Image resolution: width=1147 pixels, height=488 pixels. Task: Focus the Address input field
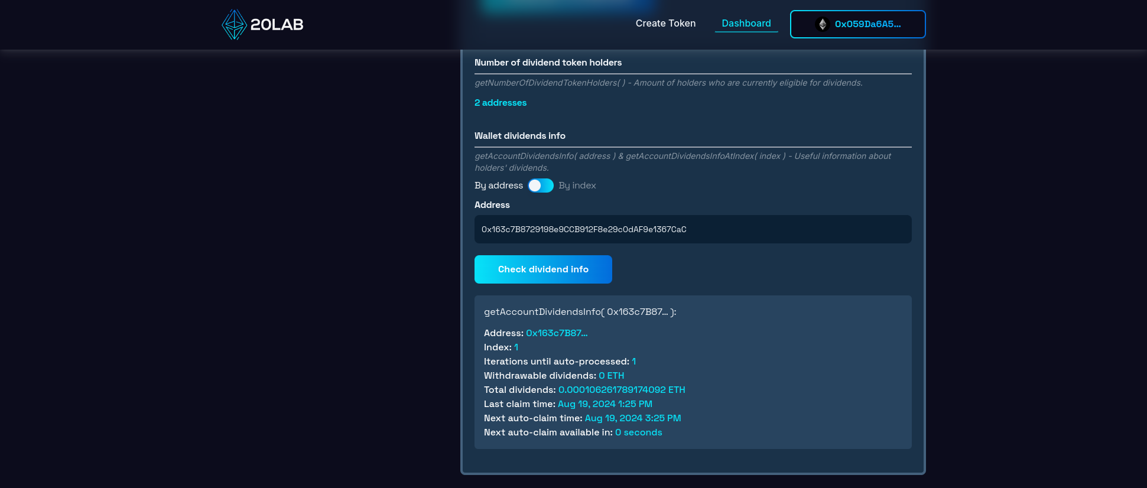693,229
